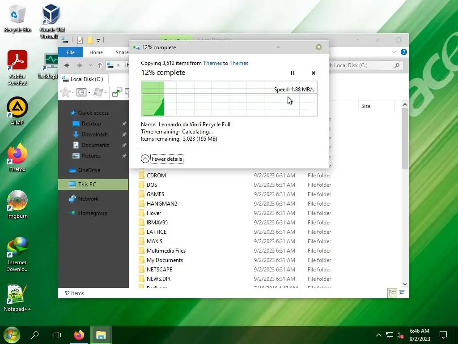Switch to Details view in status bar
The width and height of the screenshot is (458, 344).
click(392, 293)
